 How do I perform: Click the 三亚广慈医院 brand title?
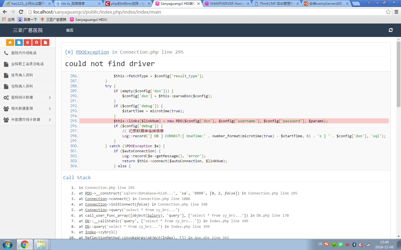click(x=28, y=30)
